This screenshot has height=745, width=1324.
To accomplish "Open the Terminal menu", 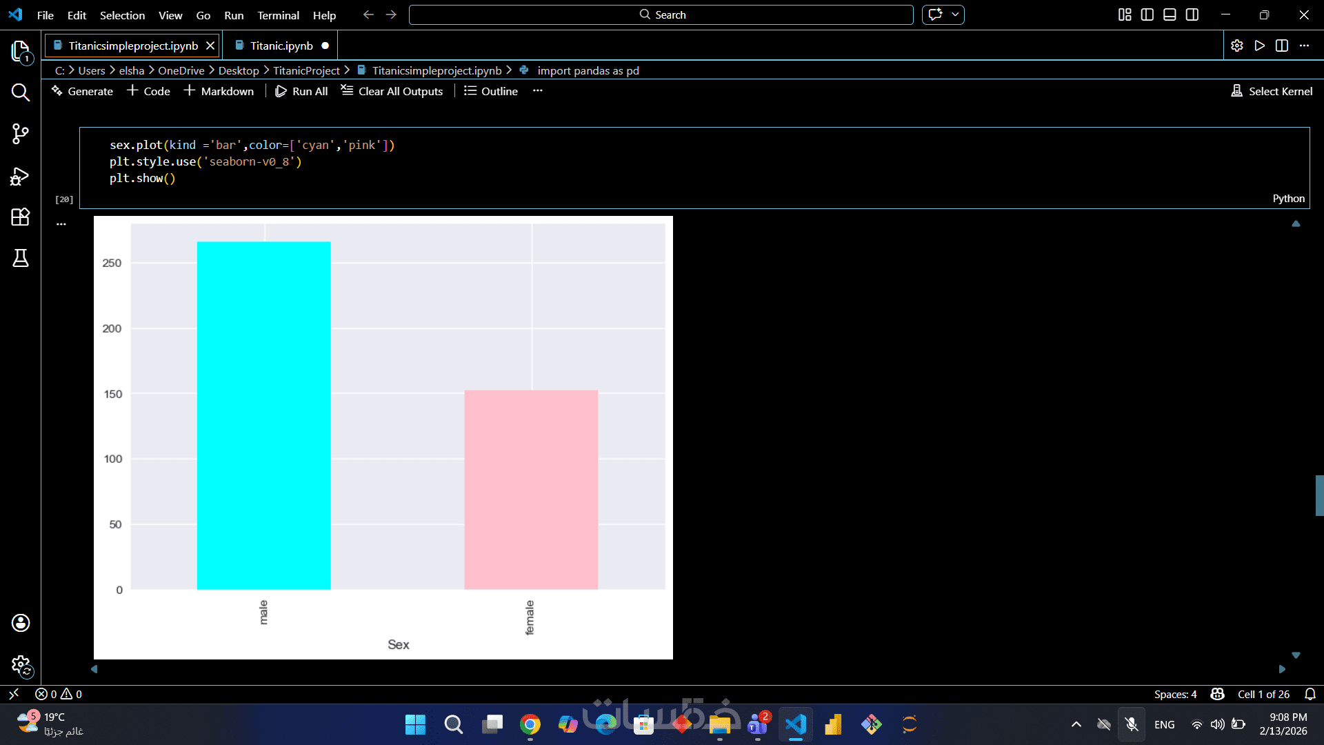I will [278, 15].
